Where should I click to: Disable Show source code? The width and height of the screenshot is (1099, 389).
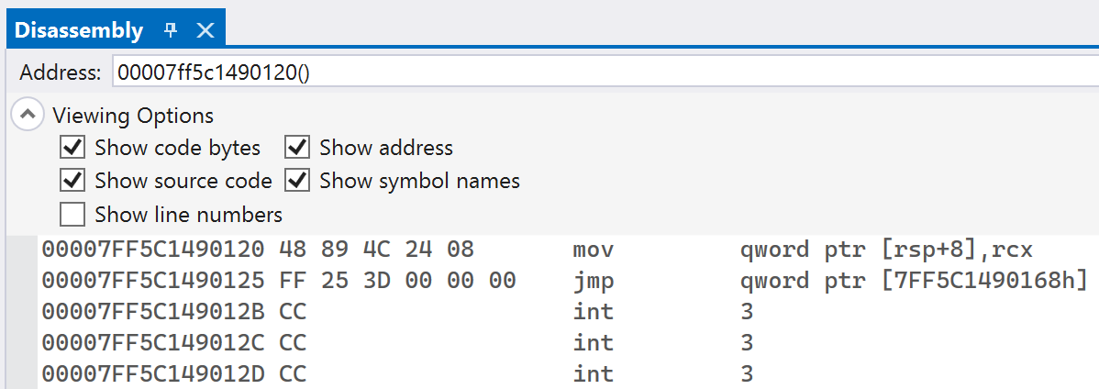coord(72,181)
